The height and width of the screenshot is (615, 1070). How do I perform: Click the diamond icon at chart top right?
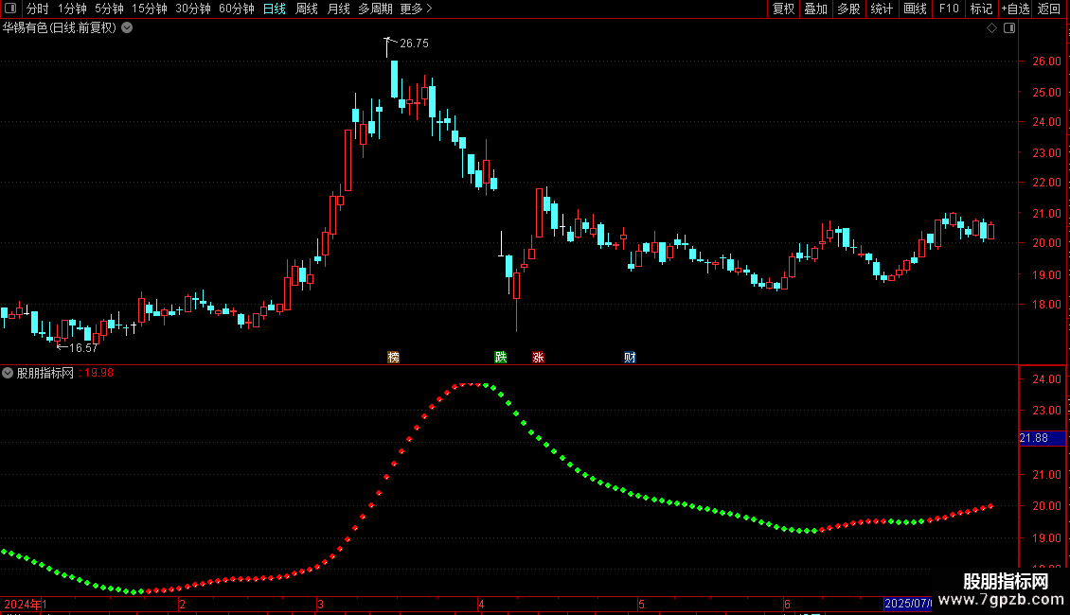[991, 27]
